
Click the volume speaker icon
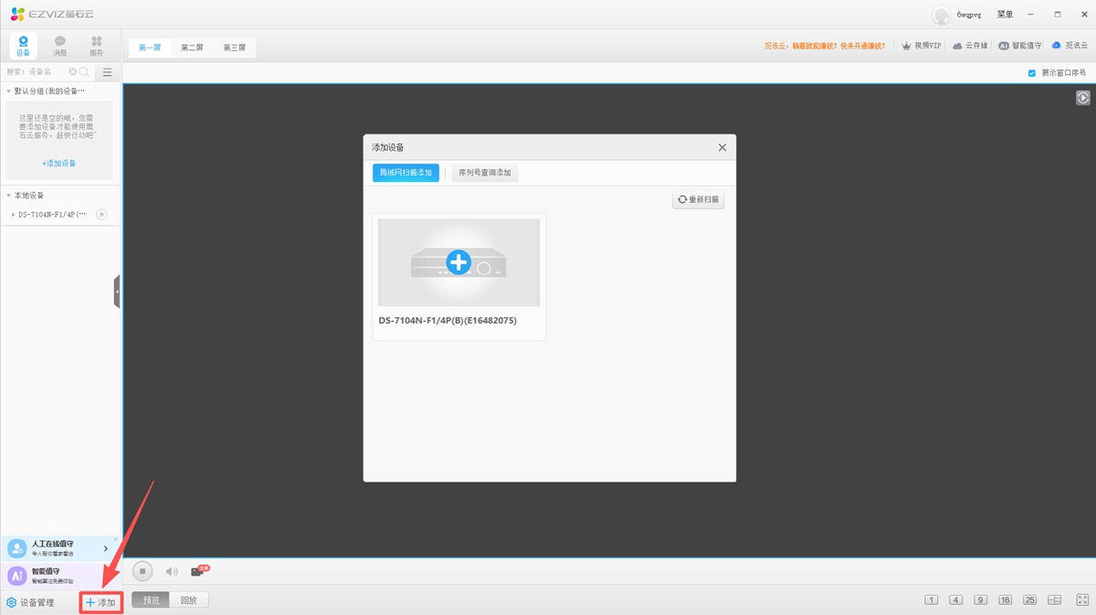[x=172, y=572]
